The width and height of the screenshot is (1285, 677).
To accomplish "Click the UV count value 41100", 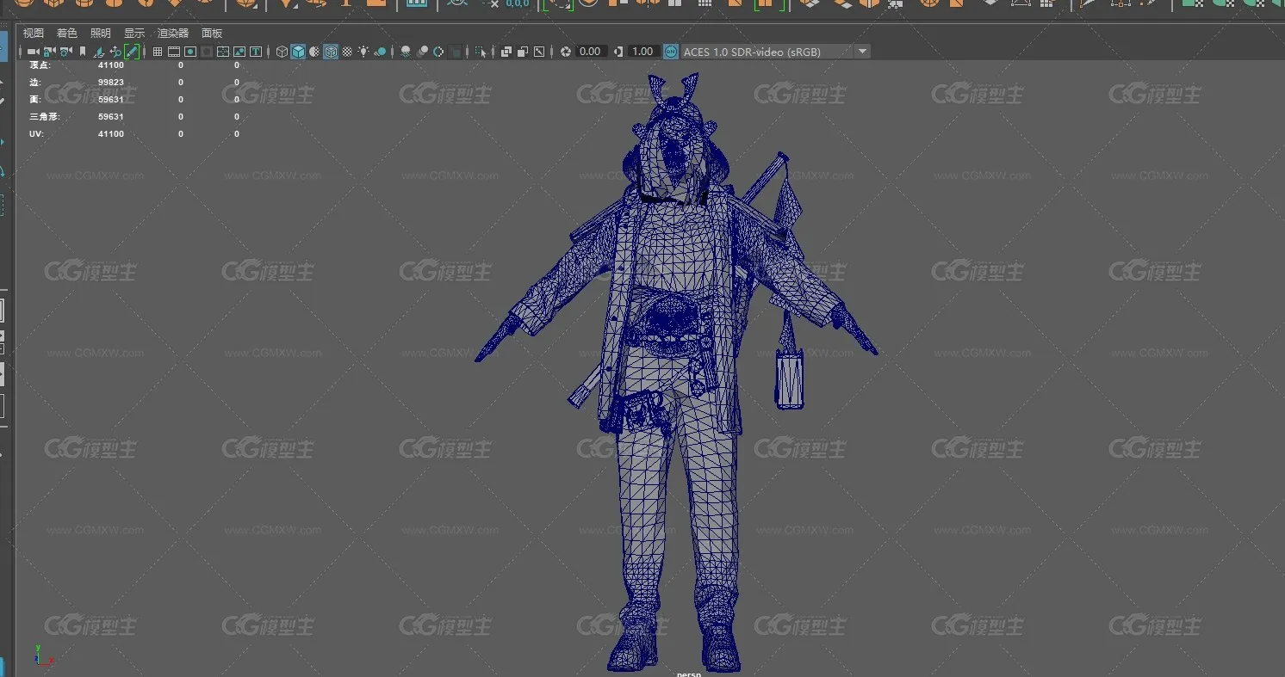I will (111, 133).
